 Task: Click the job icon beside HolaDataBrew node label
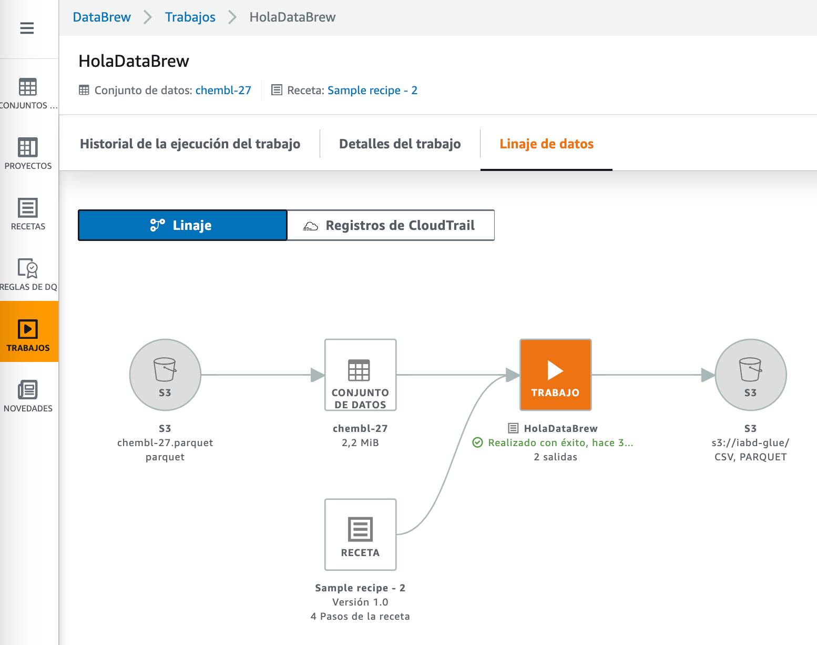coord(514,428)
